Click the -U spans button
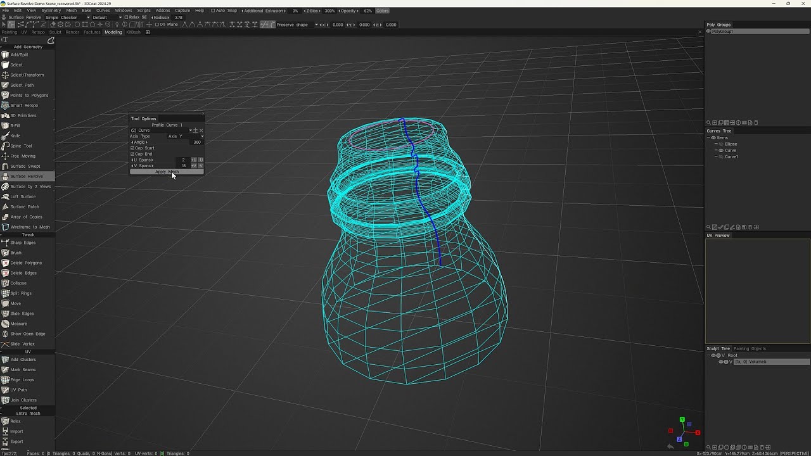 [x=200, y=160]
